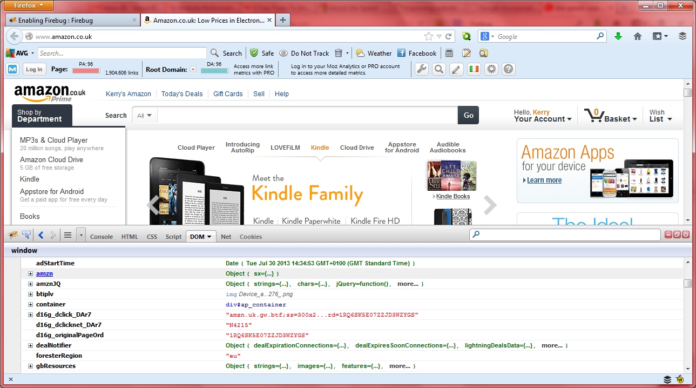696x388 pixels.
Task: Expand the amzn object row
Action: click(x=31, y=273)
